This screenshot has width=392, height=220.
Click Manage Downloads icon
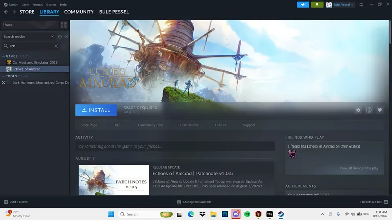(x=179, y=202)
